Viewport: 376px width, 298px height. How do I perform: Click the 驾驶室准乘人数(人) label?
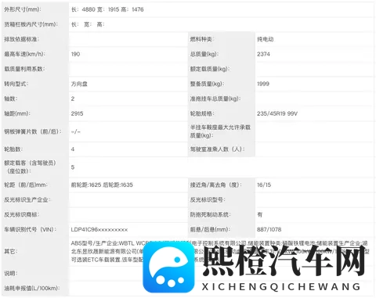218,149
